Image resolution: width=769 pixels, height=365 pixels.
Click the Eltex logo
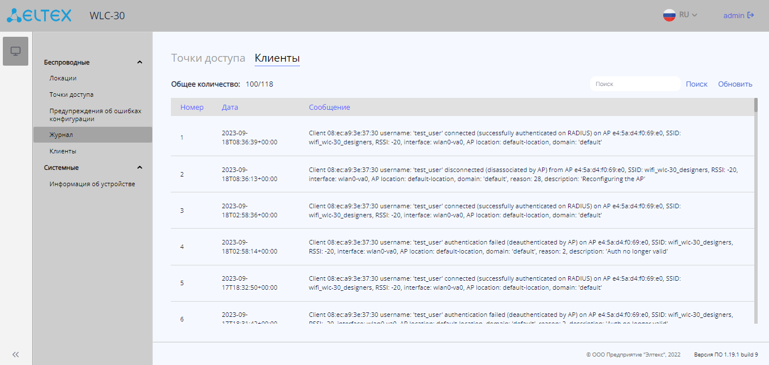[x=39, y=15]
